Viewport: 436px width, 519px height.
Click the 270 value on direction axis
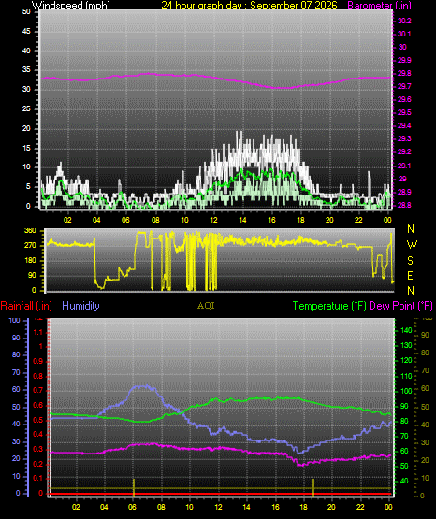(30, 246)
